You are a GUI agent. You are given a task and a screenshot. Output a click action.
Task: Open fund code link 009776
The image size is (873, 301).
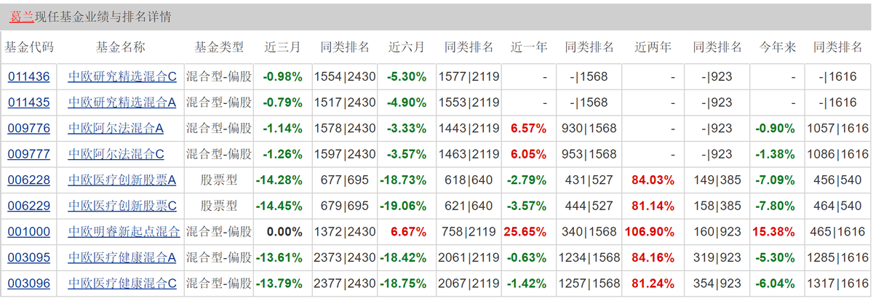29,129
